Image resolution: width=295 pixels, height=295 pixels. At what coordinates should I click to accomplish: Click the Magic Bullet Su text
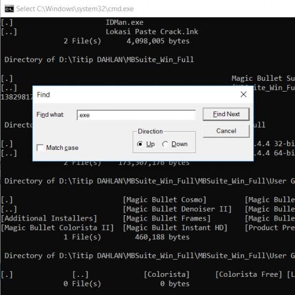click(x=263, y=78)
